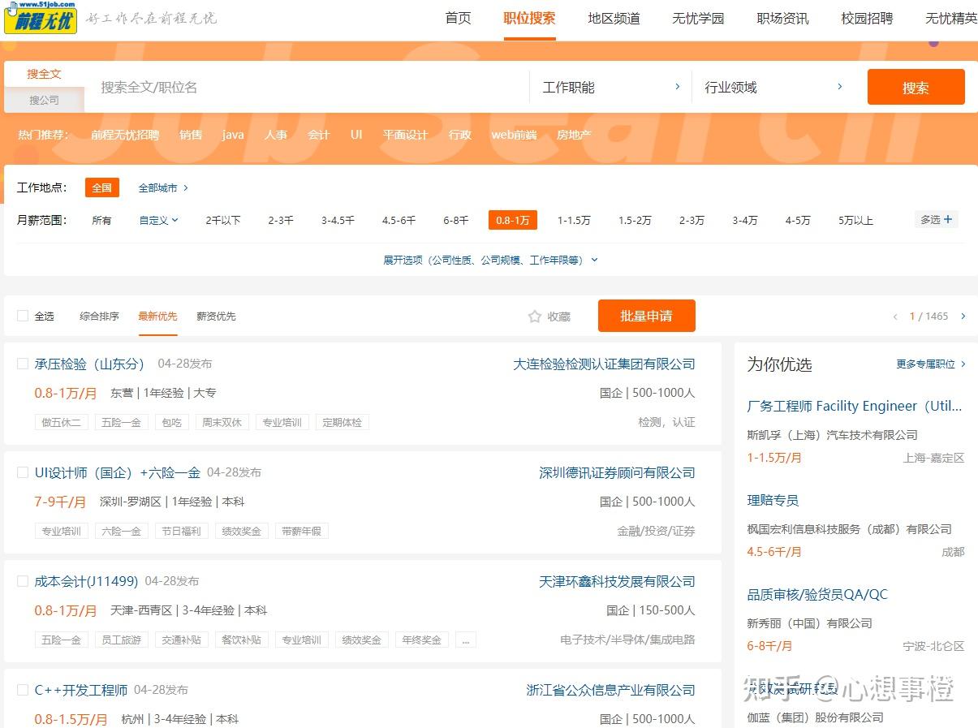Sort by 综合排序
978x728 pixels.
pyautogui.click(x=99, y=316)
